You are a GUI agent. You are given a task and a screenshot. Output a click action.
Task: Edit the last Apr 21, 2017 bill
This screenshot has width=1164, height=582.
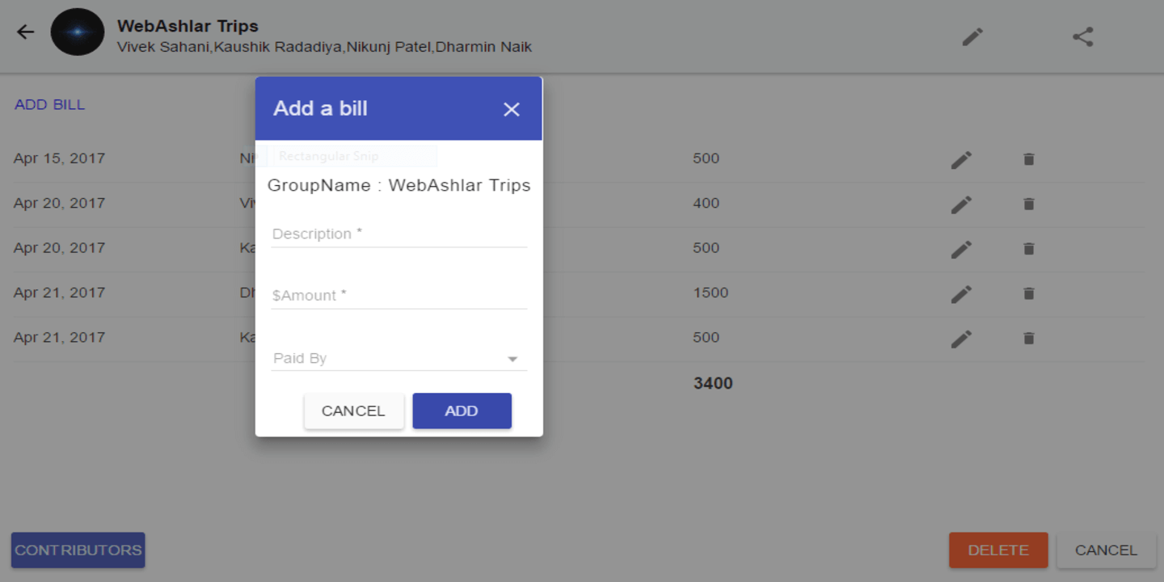coord(961,339)
